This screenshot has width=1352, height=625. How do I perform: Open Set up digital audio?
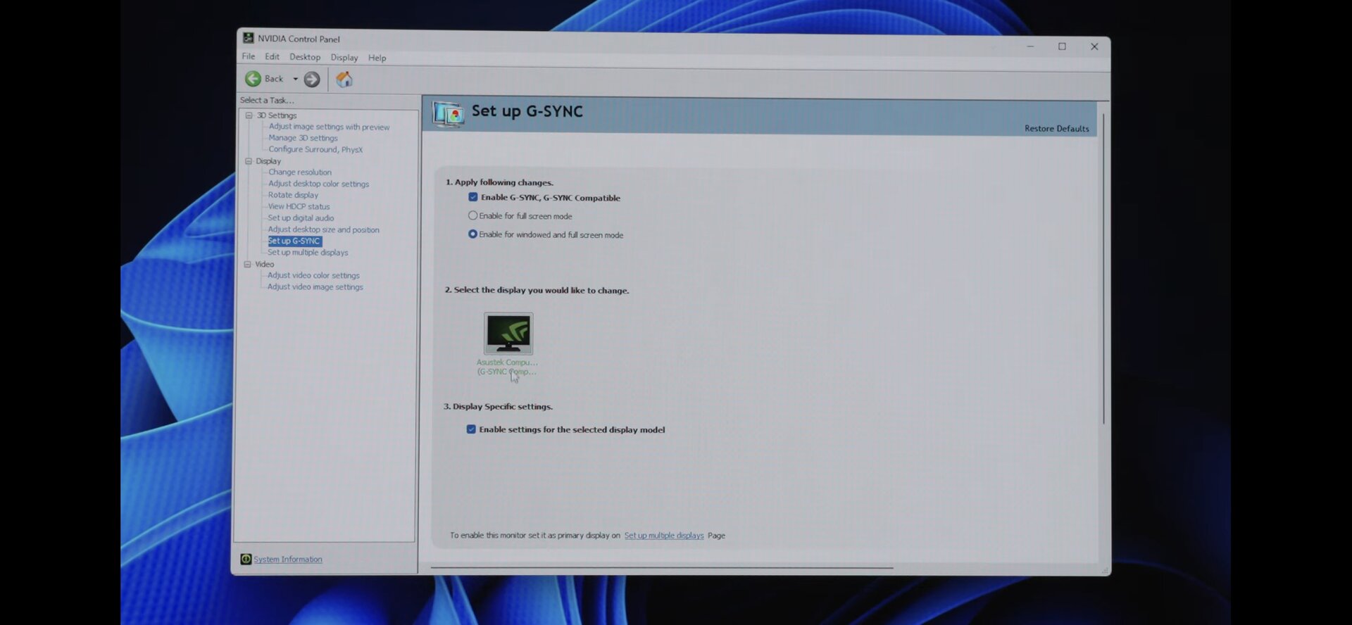[x=301, y=218]
